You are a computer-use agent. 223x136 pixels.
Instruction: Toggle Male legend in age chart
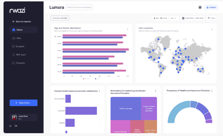click(x=97, y=79)
